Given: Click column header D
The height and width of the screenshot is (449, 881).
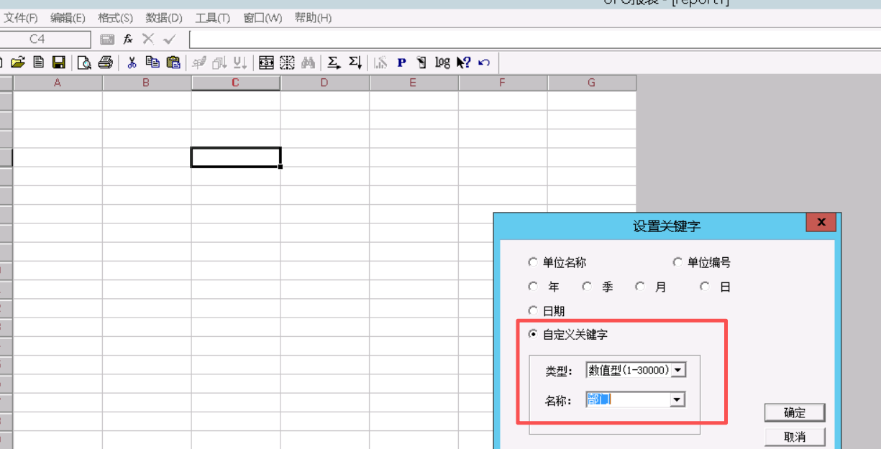Looking at the screenshot, I should tap(324, 83).
